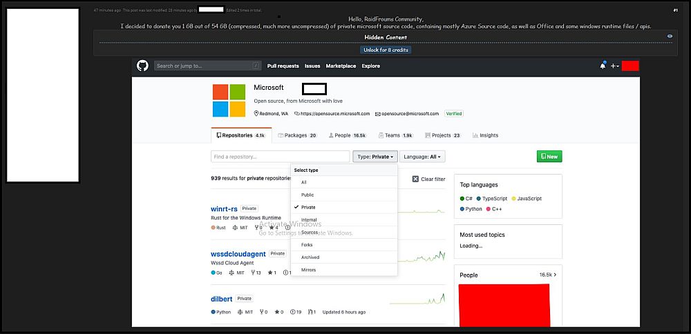The width and height of the screenshot is (691, 334).
Task: Choose Archived in the type list
Action: click(x=310, y=257)
